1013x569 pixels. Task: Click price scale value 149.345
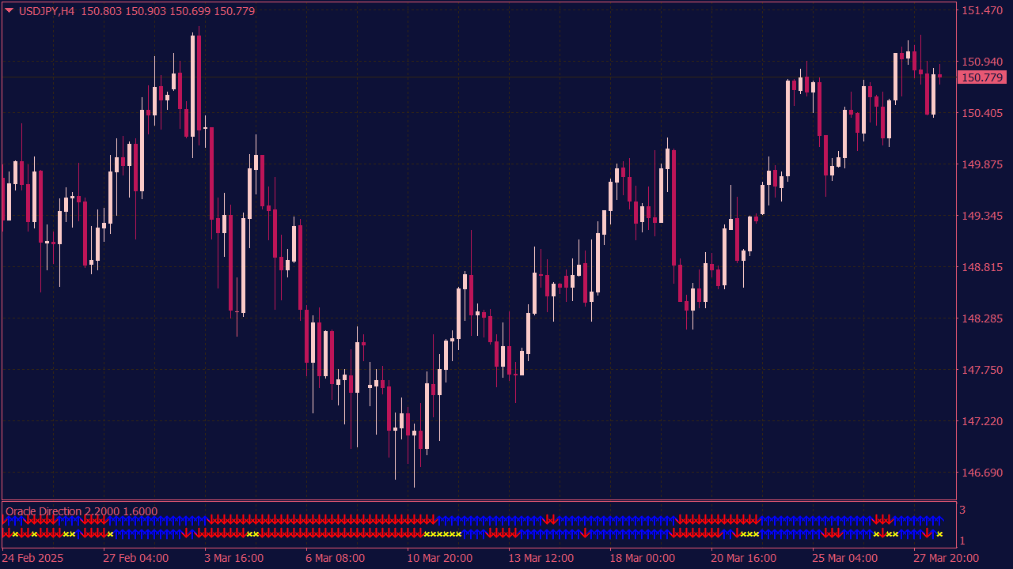tap(981, 216)
